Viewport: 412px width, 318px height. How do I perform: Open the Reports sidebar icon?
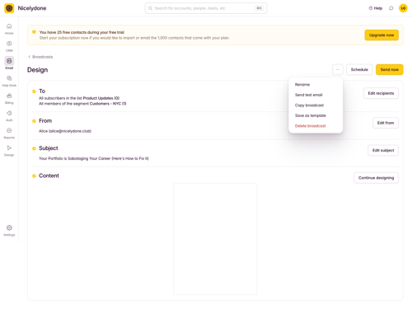[9, 133]
